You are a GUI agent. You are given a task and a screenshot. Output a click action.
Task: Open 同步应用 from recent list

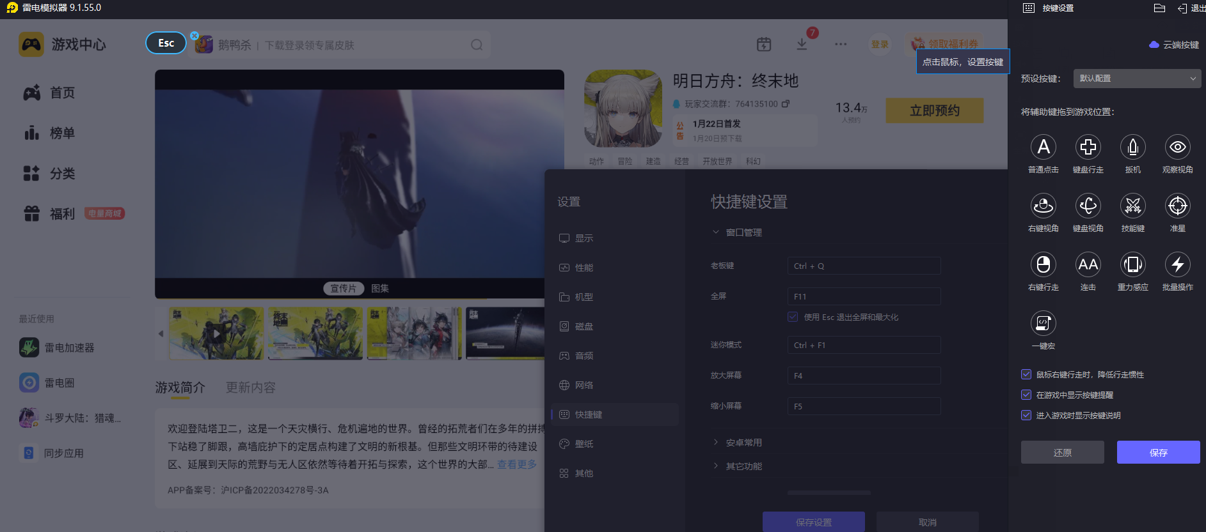pyautogui.click(x=52, y=453)
